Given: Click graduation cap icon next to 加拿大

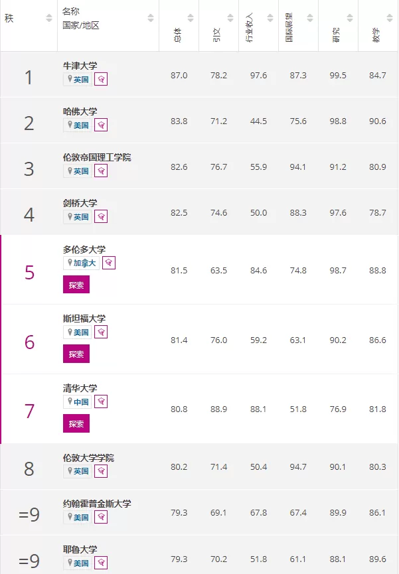Looking at the screenshot, I should [109, 263].
